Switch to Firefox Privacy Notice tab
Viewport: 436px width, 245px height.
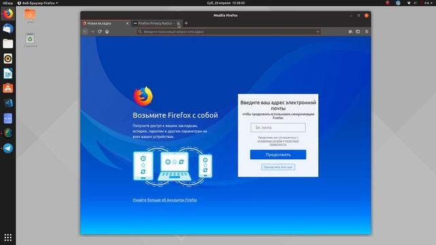155,23
